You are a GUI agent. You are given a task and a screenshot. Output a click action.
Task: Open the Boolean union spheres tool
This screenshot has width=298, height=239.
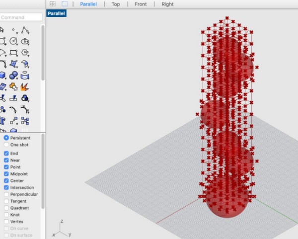(13, 75)
